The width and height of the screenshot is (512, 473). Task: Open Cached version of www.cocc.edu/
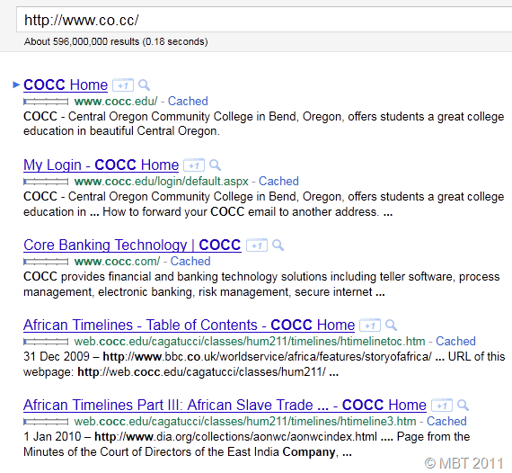pos(188,101)
